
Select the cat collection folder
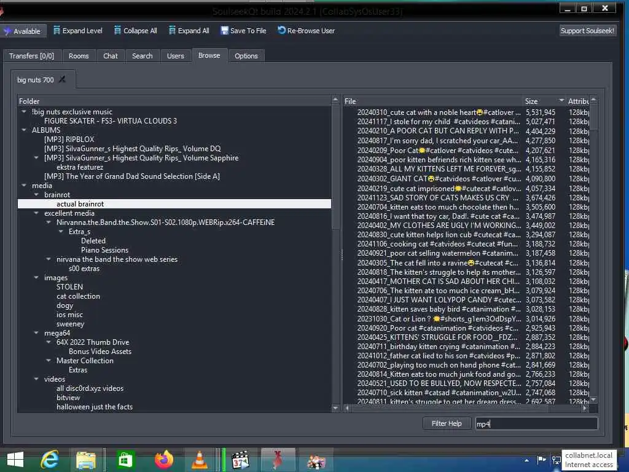(x=78, y=296)
